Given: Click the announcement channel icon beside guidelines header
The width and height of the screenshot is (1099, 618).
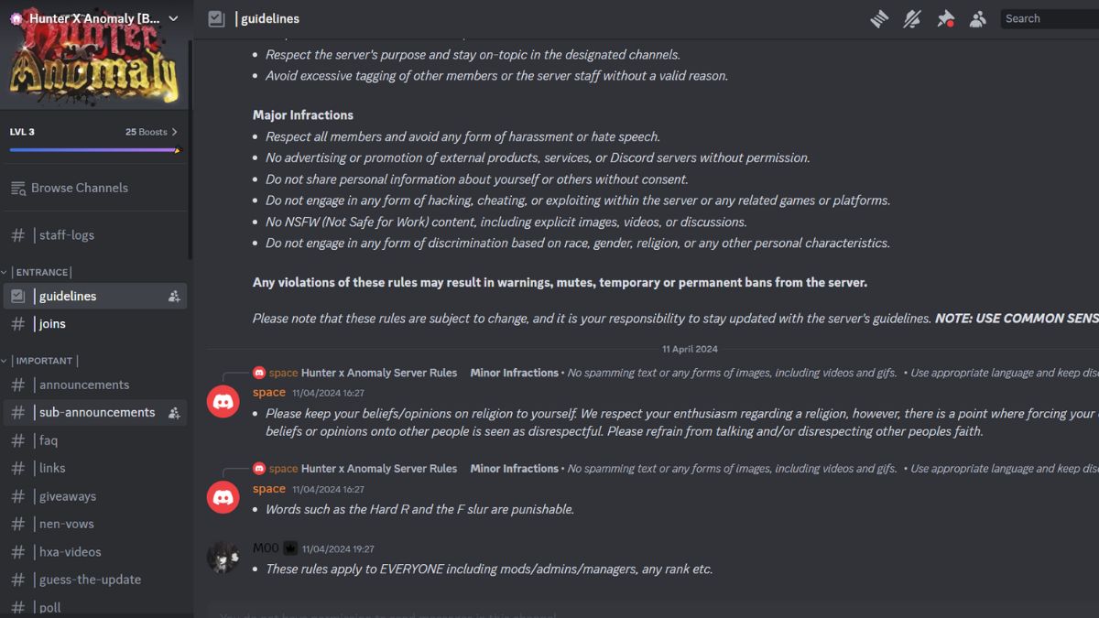Looking at the screenshot, I should pyautogui.click(x=214, y=18).
